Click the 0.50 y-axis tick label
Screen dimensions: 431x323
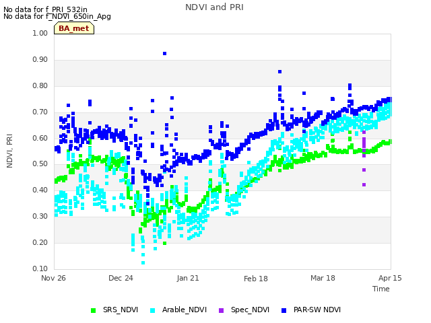coord(40,164)
